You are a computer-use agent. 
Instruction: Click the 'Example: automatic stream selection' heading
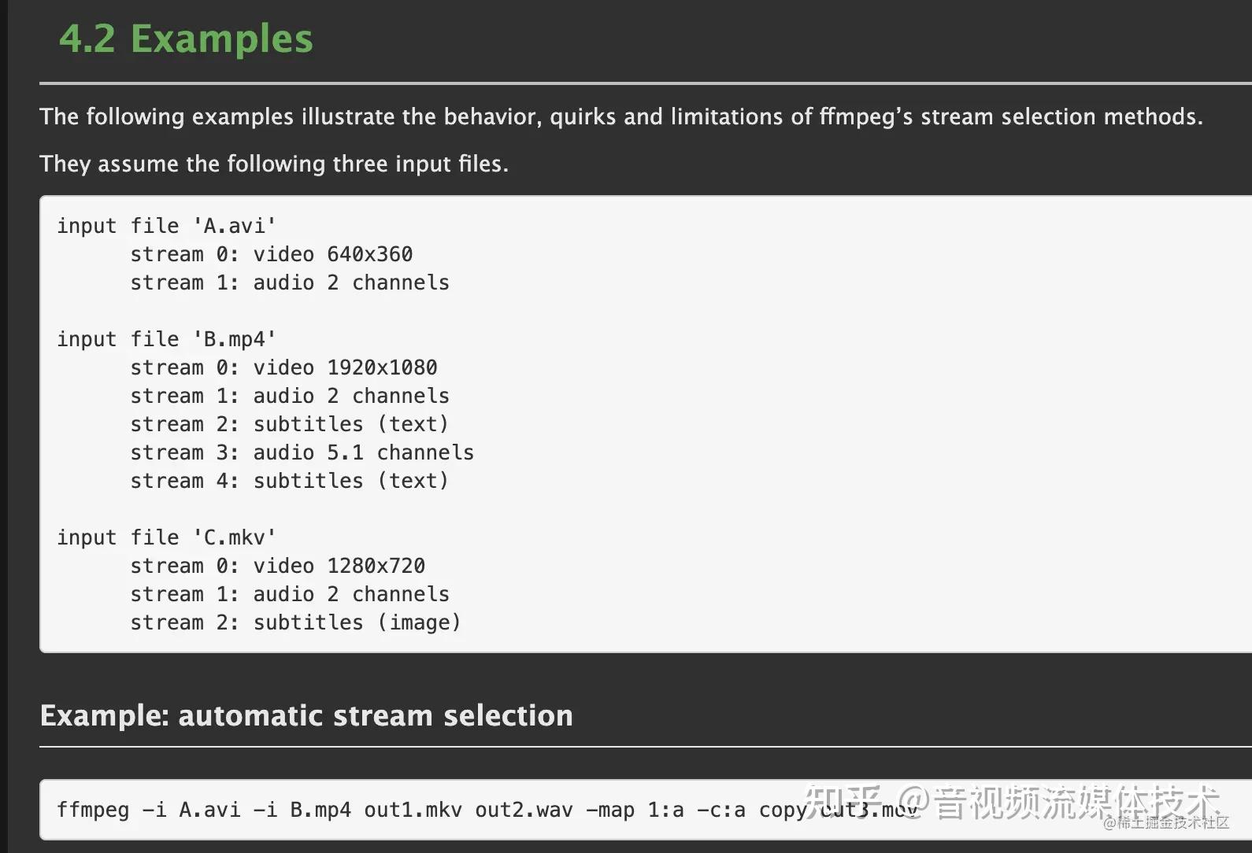click(306, 715)
